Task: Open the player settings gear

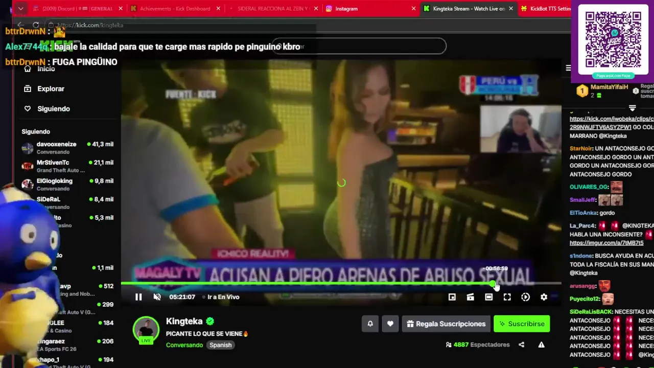Action: coord(544,297)
